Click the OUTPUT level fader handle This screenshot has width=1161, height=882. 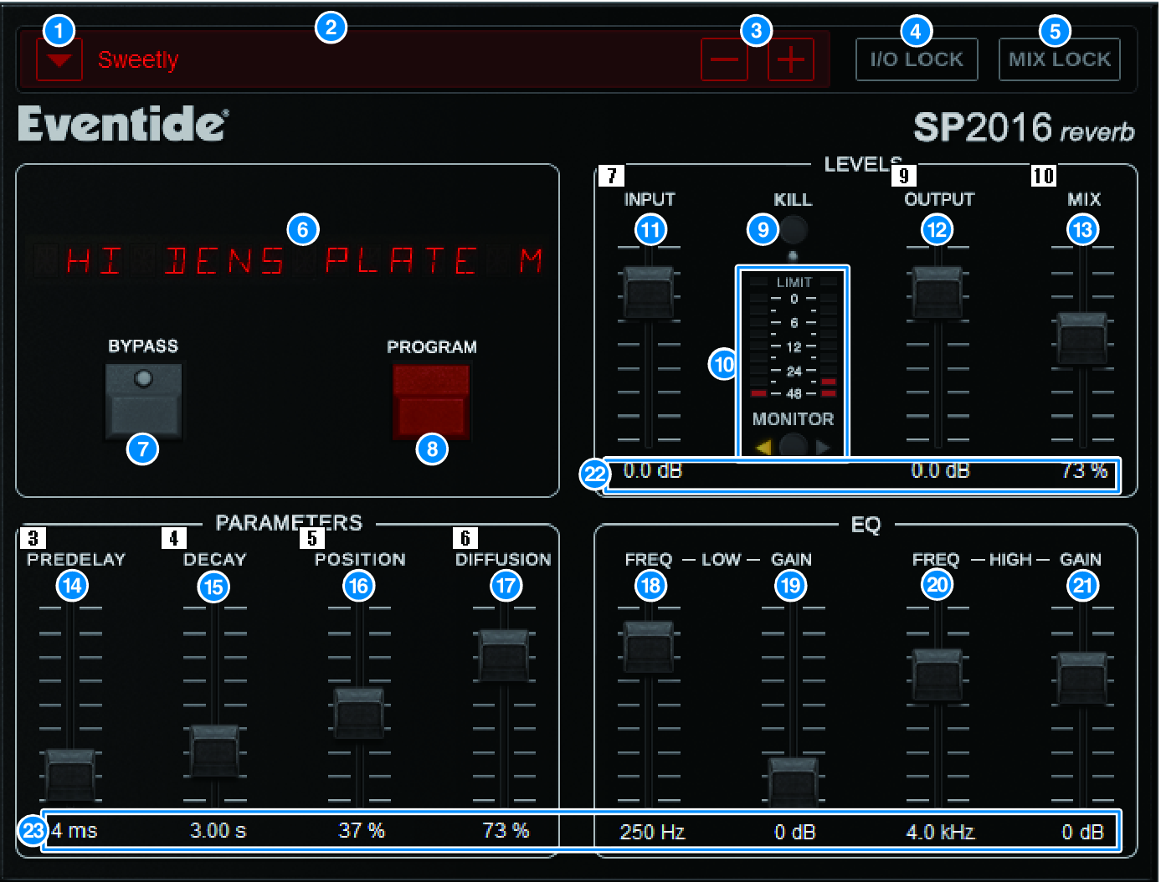click(x=938, y=294)
